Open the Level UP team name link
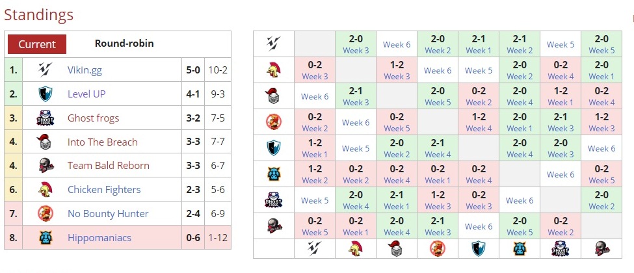 click(86, 94)
